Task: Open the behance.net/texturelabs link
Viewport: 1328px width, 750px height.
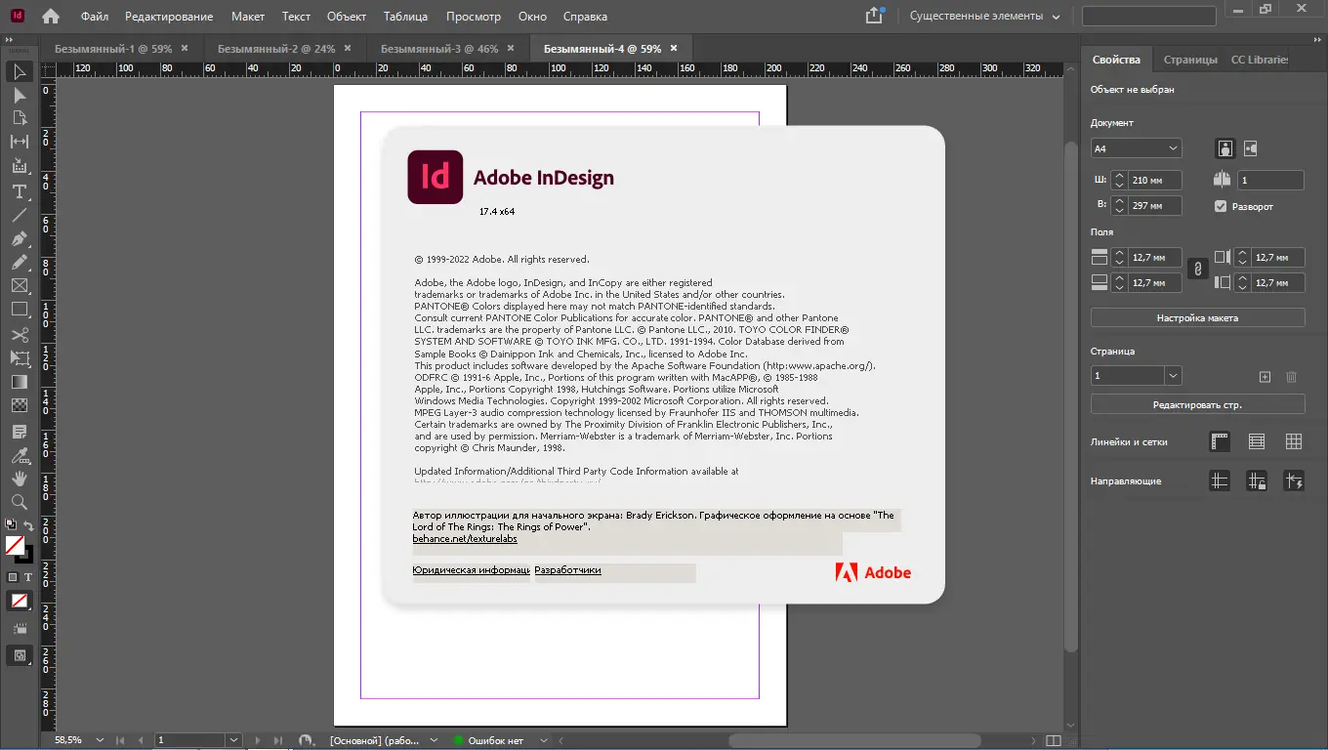Action: click(465, 538)
